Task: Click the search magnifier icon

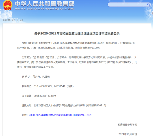Action: pyautogui.click(x=148, y=5)
